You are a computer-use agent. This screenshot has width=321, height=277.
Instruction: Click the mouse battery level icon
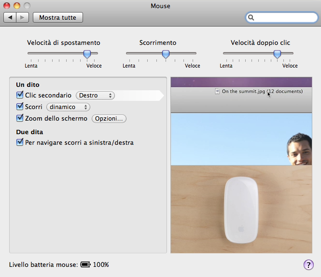(x=85, y=264)
